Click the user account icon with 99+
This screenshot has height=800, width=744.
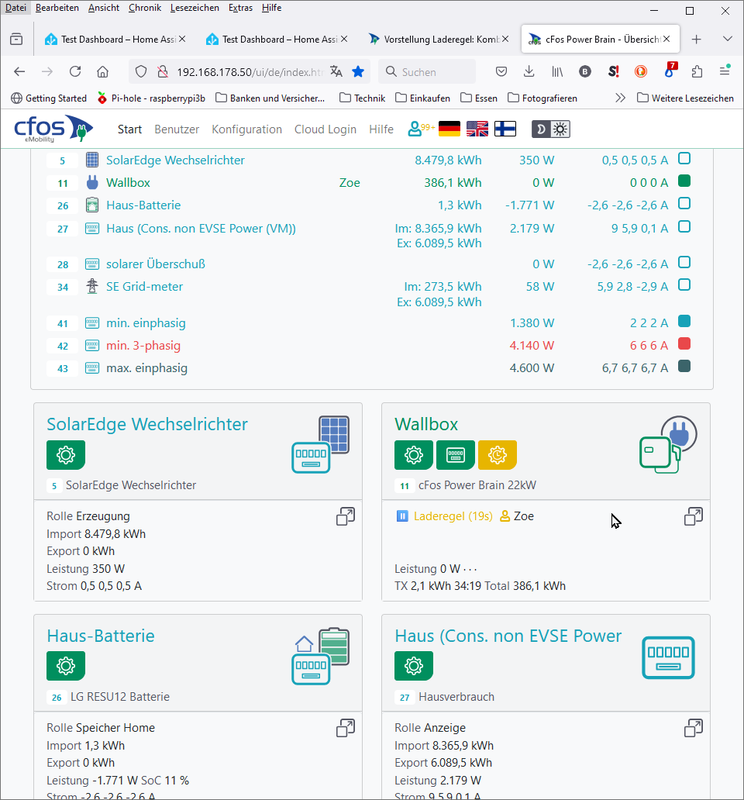click(421, 129)
